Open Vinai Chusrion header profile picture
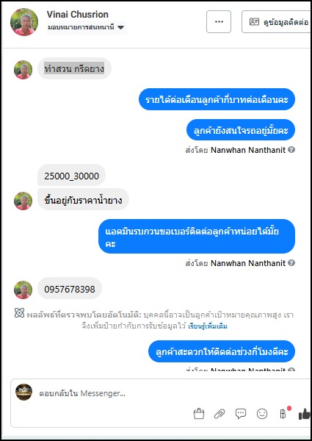The height and width of the screenshot is (441, 312). (24, 22)
